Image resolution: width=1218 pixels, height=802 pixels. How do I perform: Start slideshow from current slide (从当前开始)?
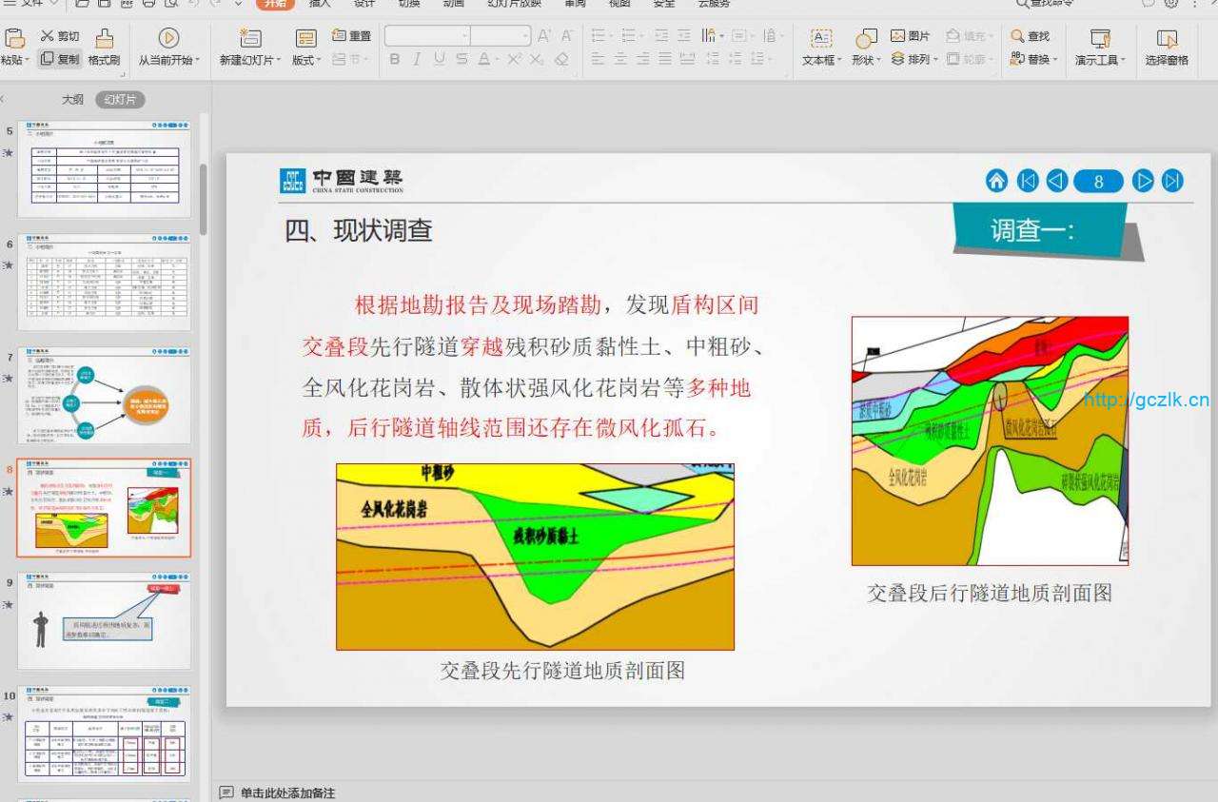pyautogui.click(x=168, y=38)
